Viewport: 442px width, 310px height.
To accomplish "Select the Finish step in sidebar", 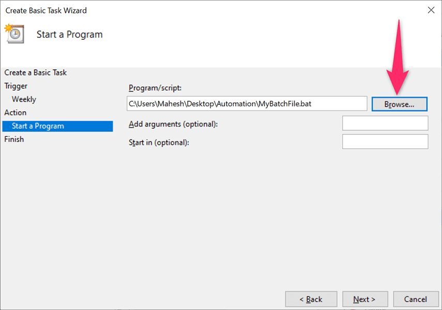I will pos(14,139).
